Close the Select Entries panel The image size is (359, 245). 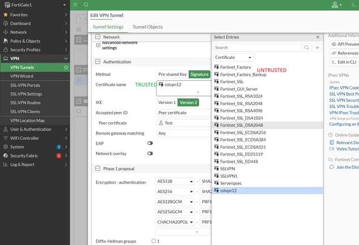(318, 37)
